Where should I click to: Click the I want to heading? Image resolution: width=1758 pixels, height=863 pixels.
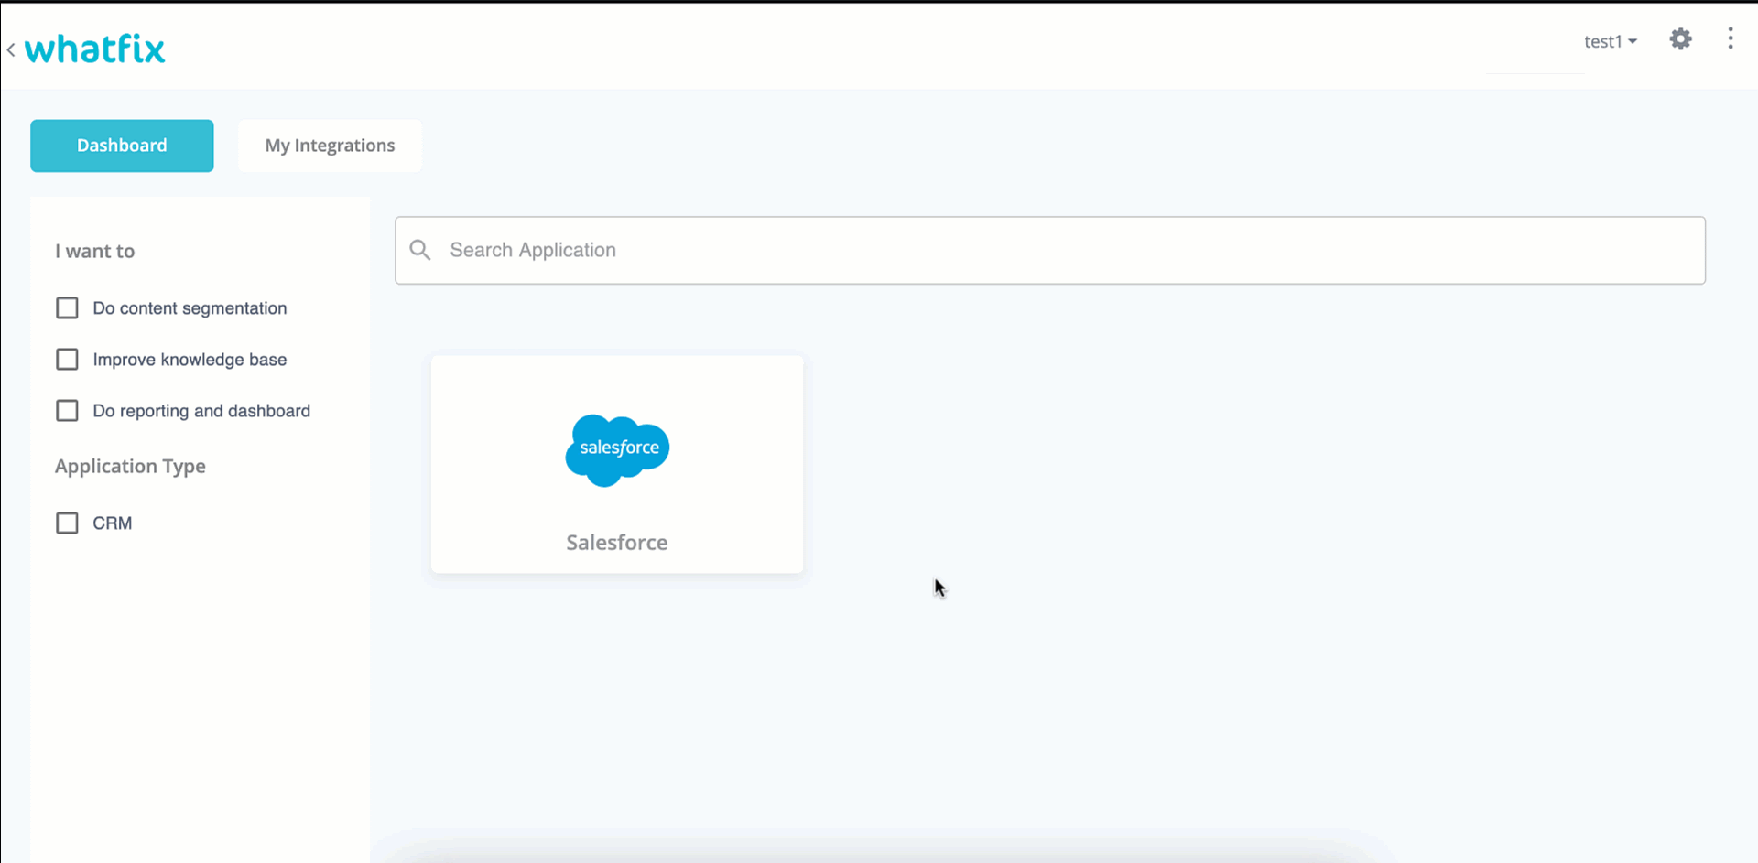94,251
